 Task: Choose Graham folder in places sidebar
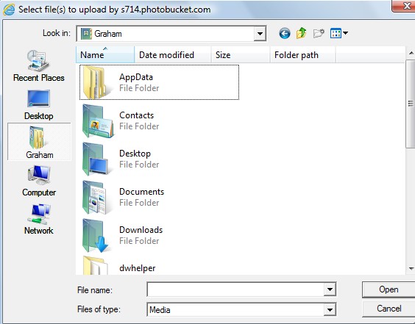[39, 142]
